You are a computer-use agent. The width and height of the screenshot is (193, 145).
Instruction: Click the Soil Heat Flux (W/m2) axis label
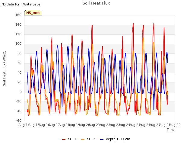click(4, 68)
